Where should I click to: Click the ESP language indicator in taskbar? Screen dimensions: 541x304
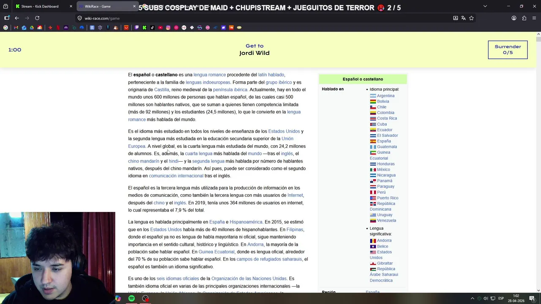point(501,299)
